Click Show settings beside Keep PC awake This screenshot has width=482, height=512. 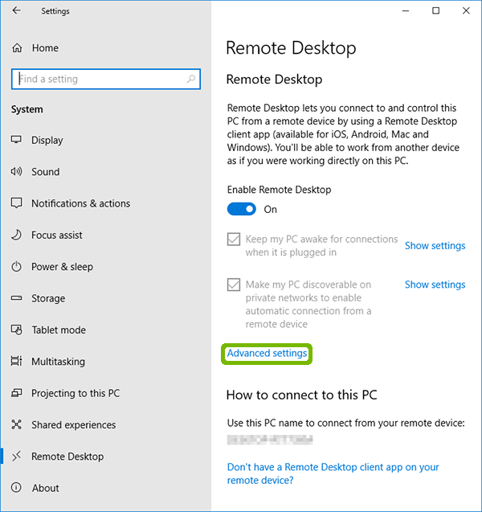pyautogui.click(x=435, y=246)
